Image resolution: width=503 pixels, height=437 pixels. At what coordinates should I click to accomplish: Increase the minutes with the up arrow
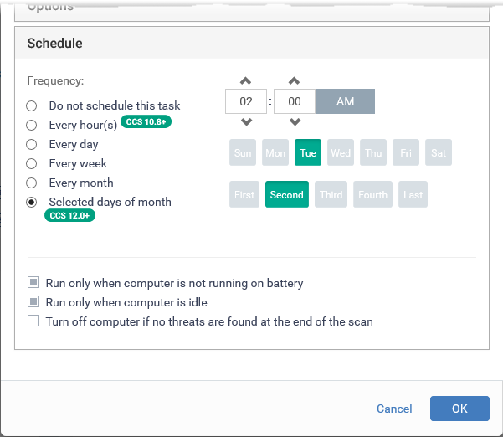pos(294,81)
